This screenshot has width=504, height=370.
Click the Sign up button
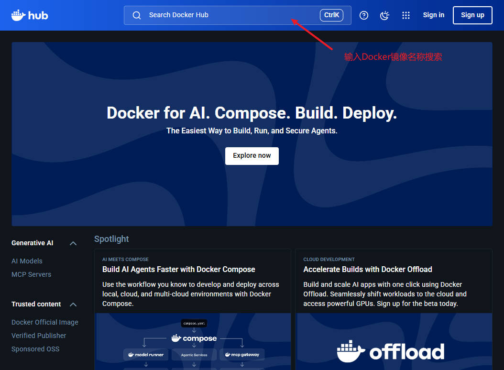[x=472, y=15]
